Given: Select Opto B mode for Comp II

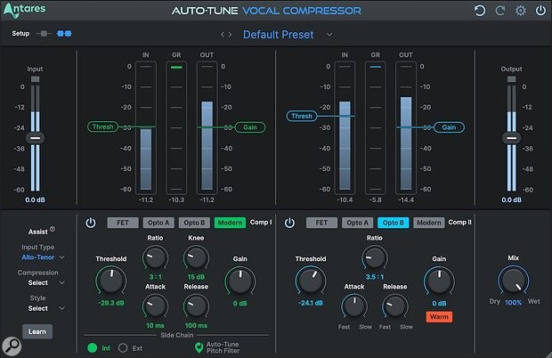Looking at the screenshot, I should pos(394,223).
